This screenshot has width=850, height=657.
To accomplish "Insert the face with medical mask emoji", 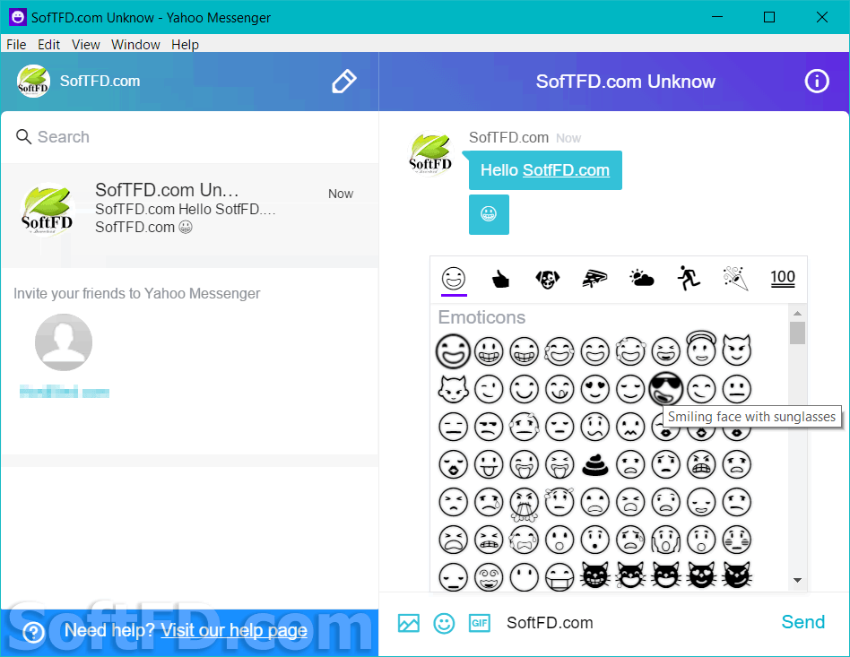I will tap(559, 576).
